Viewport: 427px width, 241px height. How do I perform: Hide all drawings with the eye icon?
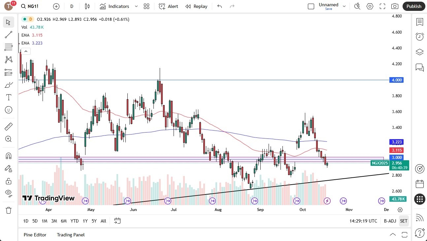8,193
